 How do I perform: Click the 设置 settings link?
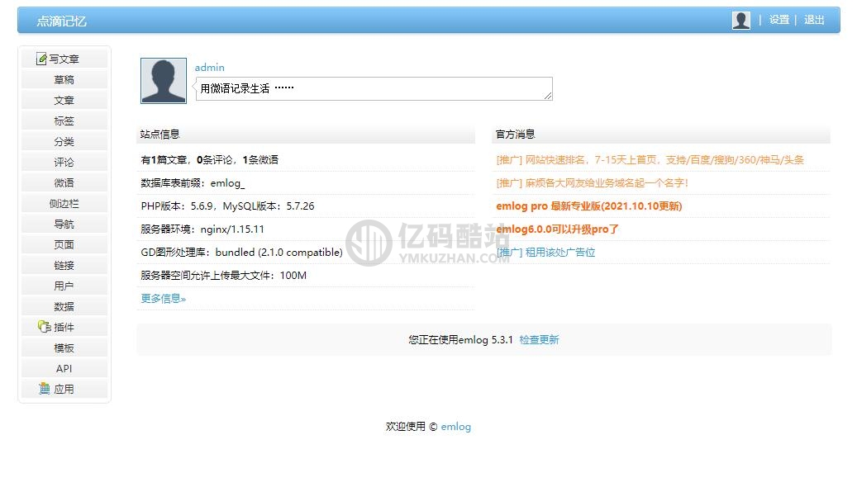click(779, 20)
